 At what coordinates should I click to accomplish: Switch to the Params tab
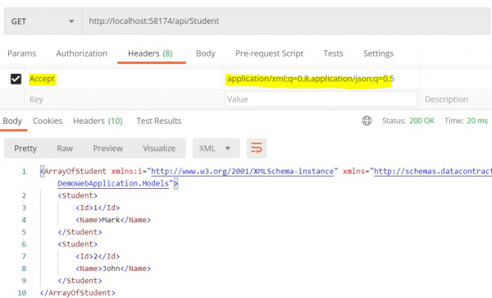coord(21,53)
